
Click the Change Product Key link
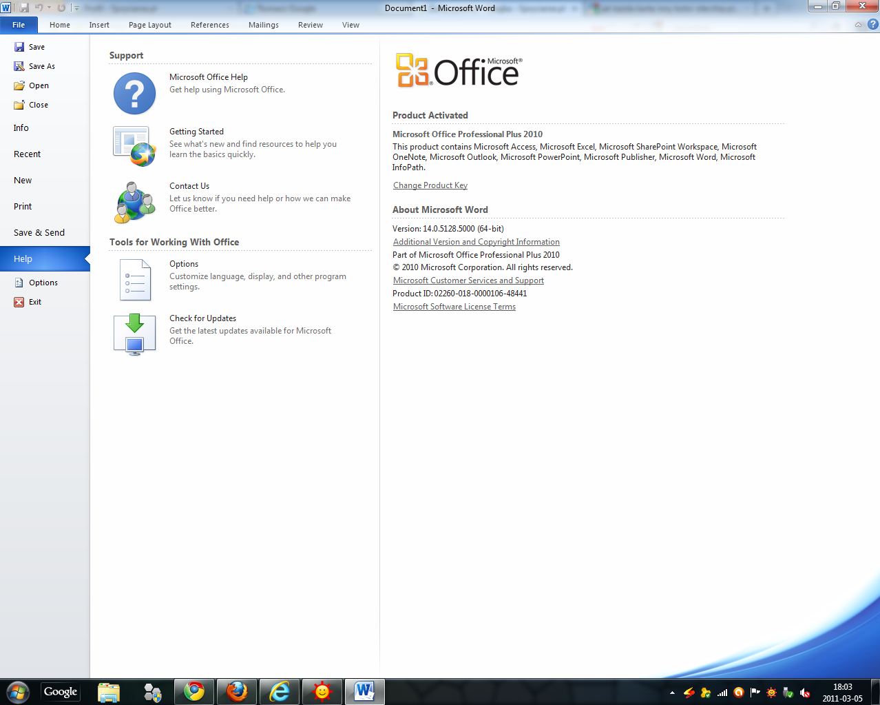(x=430, y=185)
